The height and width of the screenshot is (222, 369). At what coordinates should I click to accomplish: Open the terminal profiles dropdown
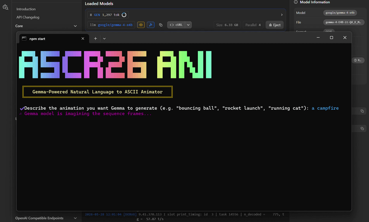pos(104,38)
